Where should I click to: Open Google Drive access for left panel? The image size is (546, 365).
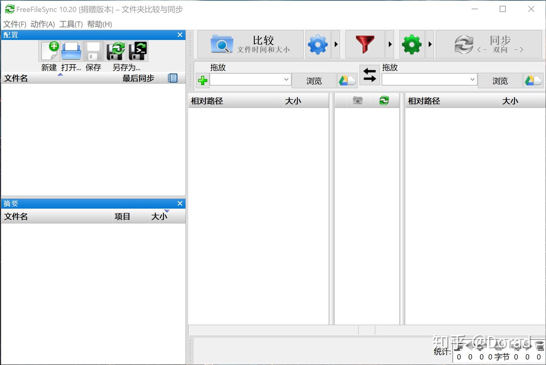347,80
